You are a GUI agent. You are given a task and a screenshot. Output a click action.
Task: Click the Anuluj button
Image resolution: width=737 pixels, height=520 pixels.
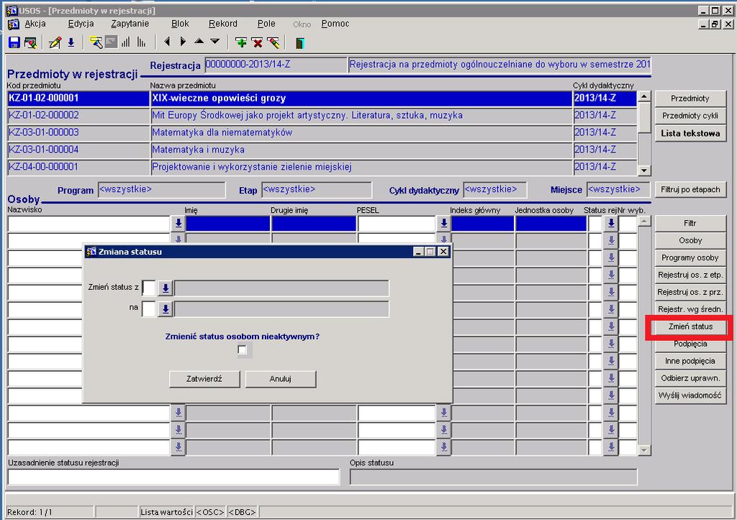(x=281, y=379)
